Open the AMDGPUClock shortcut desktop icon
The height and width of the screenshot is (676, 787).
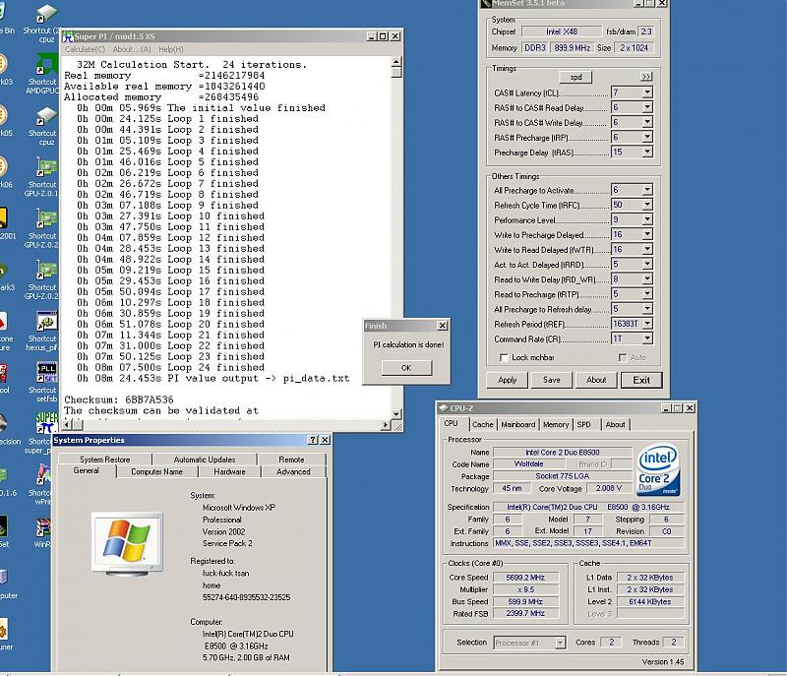46,65
